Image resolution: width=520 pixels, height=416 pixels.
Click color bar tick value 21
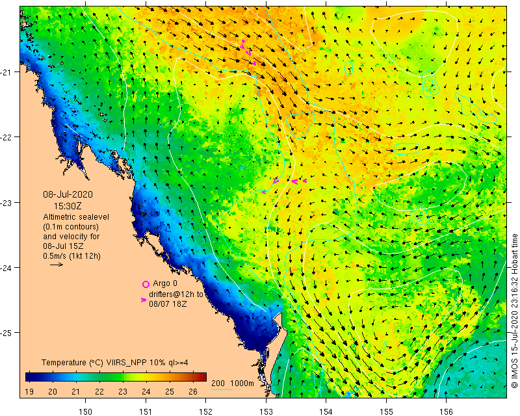click(76, 392)
